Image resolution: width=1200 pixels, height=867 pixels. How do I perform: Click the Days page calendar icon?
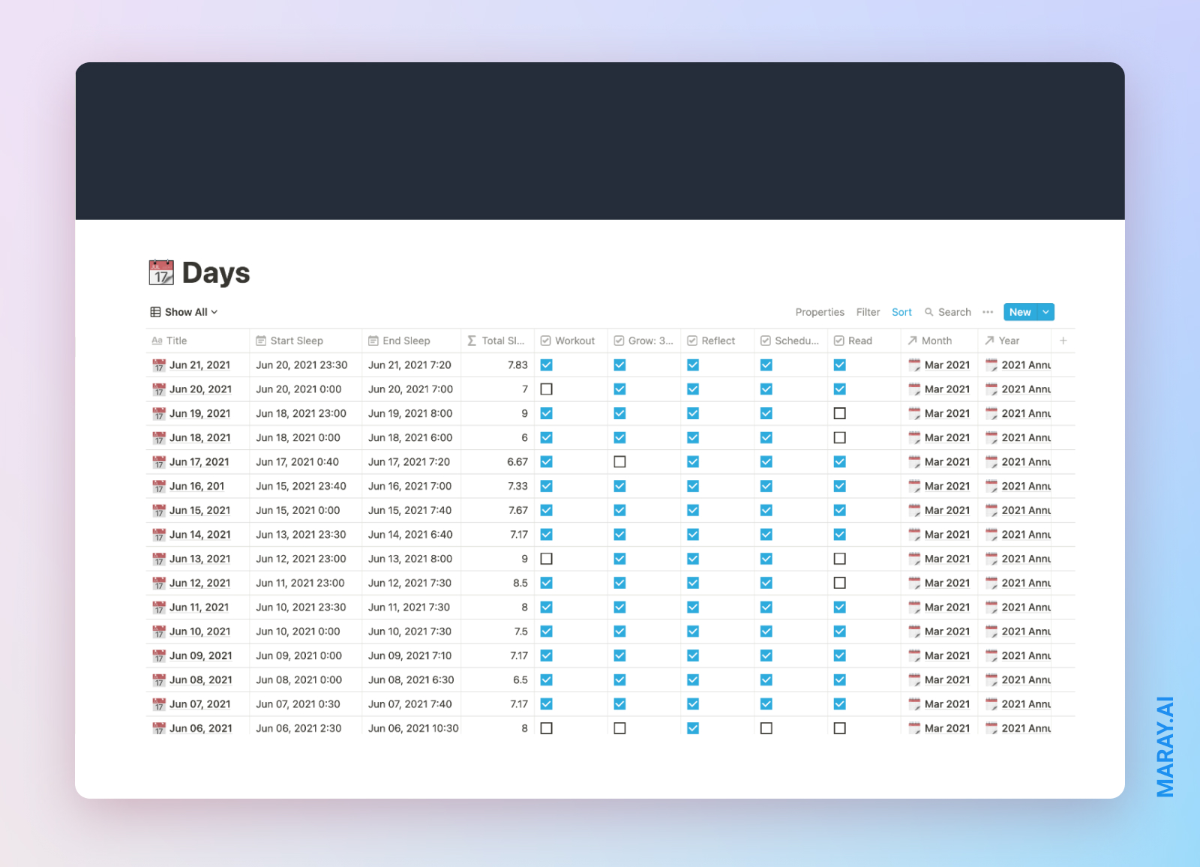pyautogui.click(x=161, y=272)
